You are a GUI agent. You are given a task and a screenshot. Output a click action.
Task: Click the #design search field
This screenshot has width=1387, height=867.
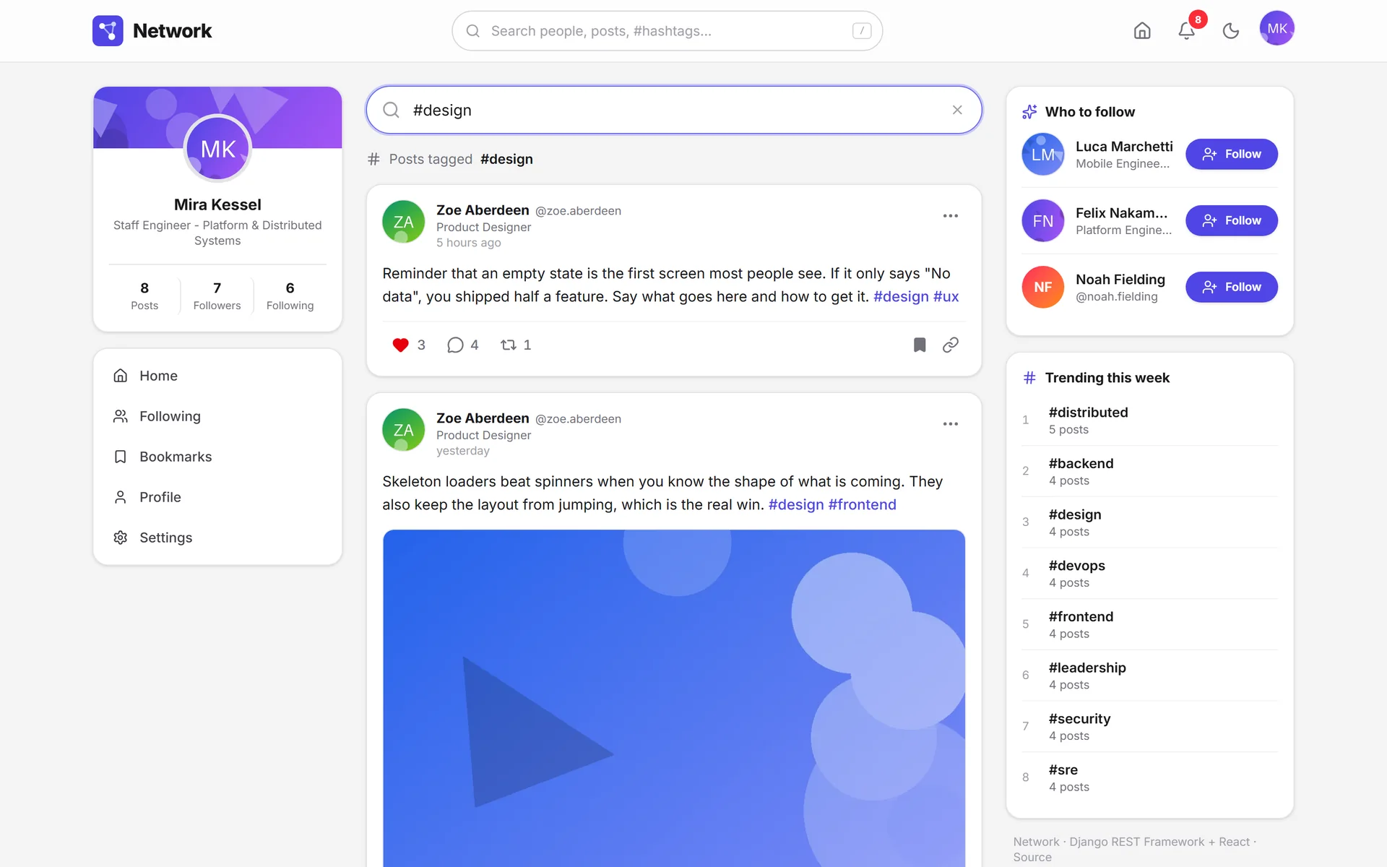(673, 110)
